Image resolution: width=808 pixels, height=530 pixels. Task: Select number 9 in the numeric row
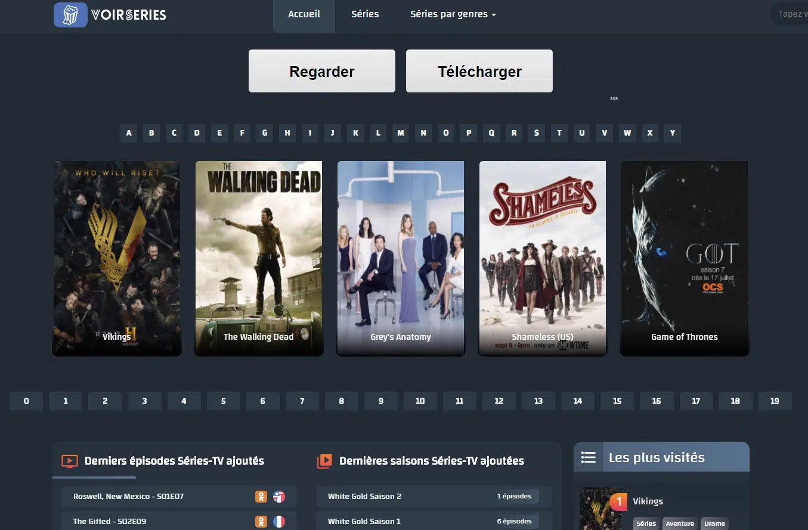click(380, 401)
